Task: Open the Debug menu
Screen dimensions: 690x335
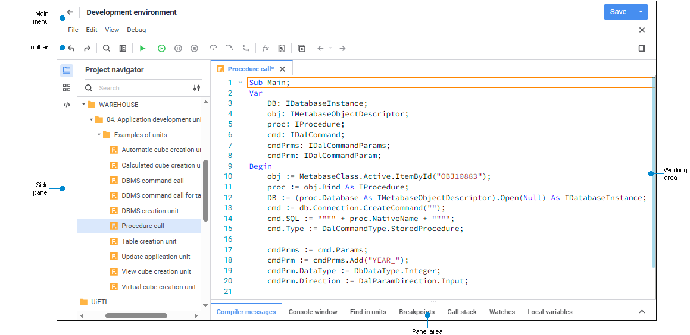Action: 136,30
